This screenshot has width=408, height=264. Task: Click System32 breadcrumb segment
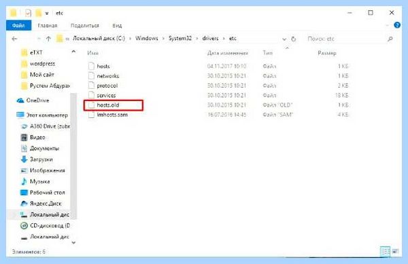click(180, 39)
